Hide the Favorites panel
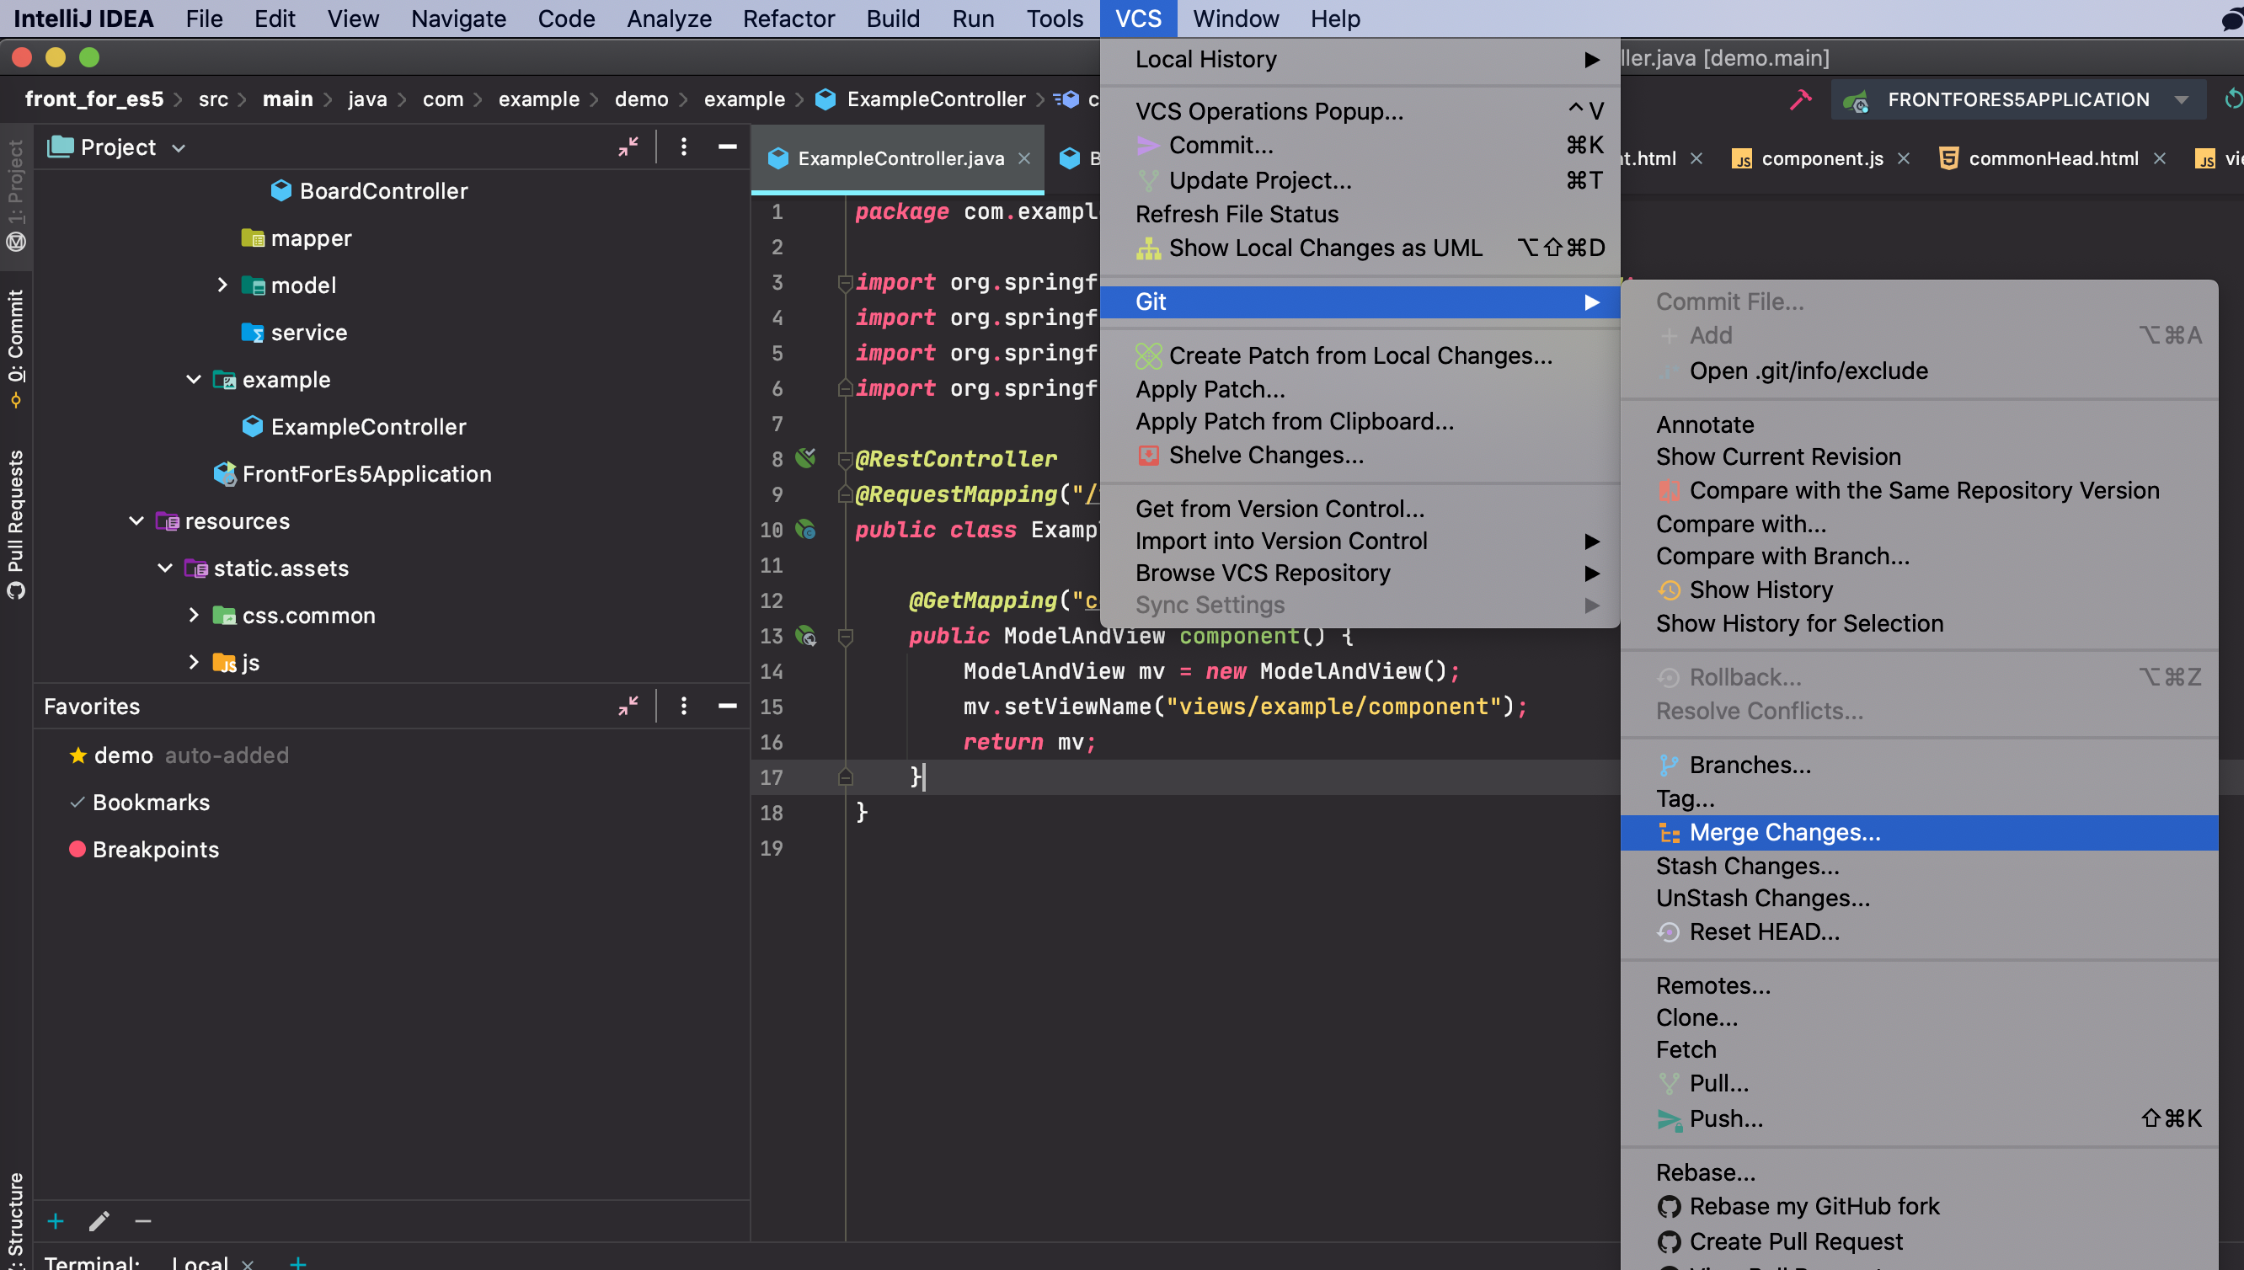 pos(727,706)
